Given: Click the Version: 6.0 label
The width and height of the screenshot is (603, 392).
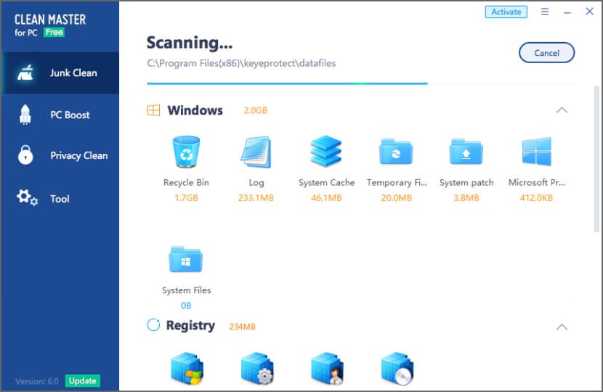Looking at the screenshot, I should click(37, 381).
